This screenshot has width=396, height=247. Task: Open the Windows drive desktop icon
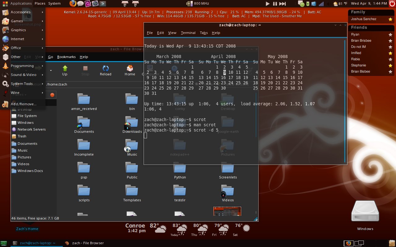coord(365,215)
